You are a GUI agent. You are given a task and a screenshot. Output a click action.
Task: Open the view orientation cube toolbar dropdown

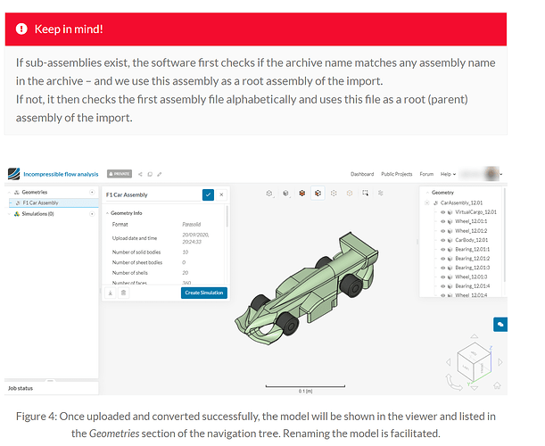tap(269, 194)
